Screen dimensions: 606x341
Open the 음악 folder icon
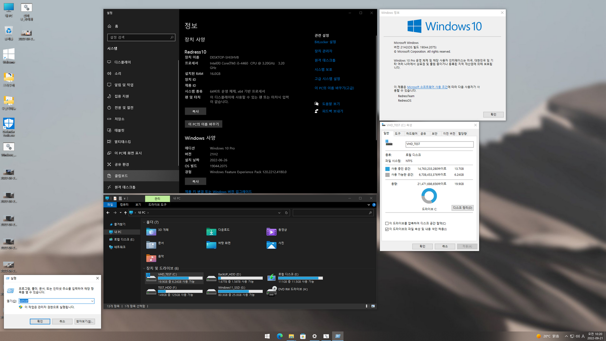tap(151, 258)
